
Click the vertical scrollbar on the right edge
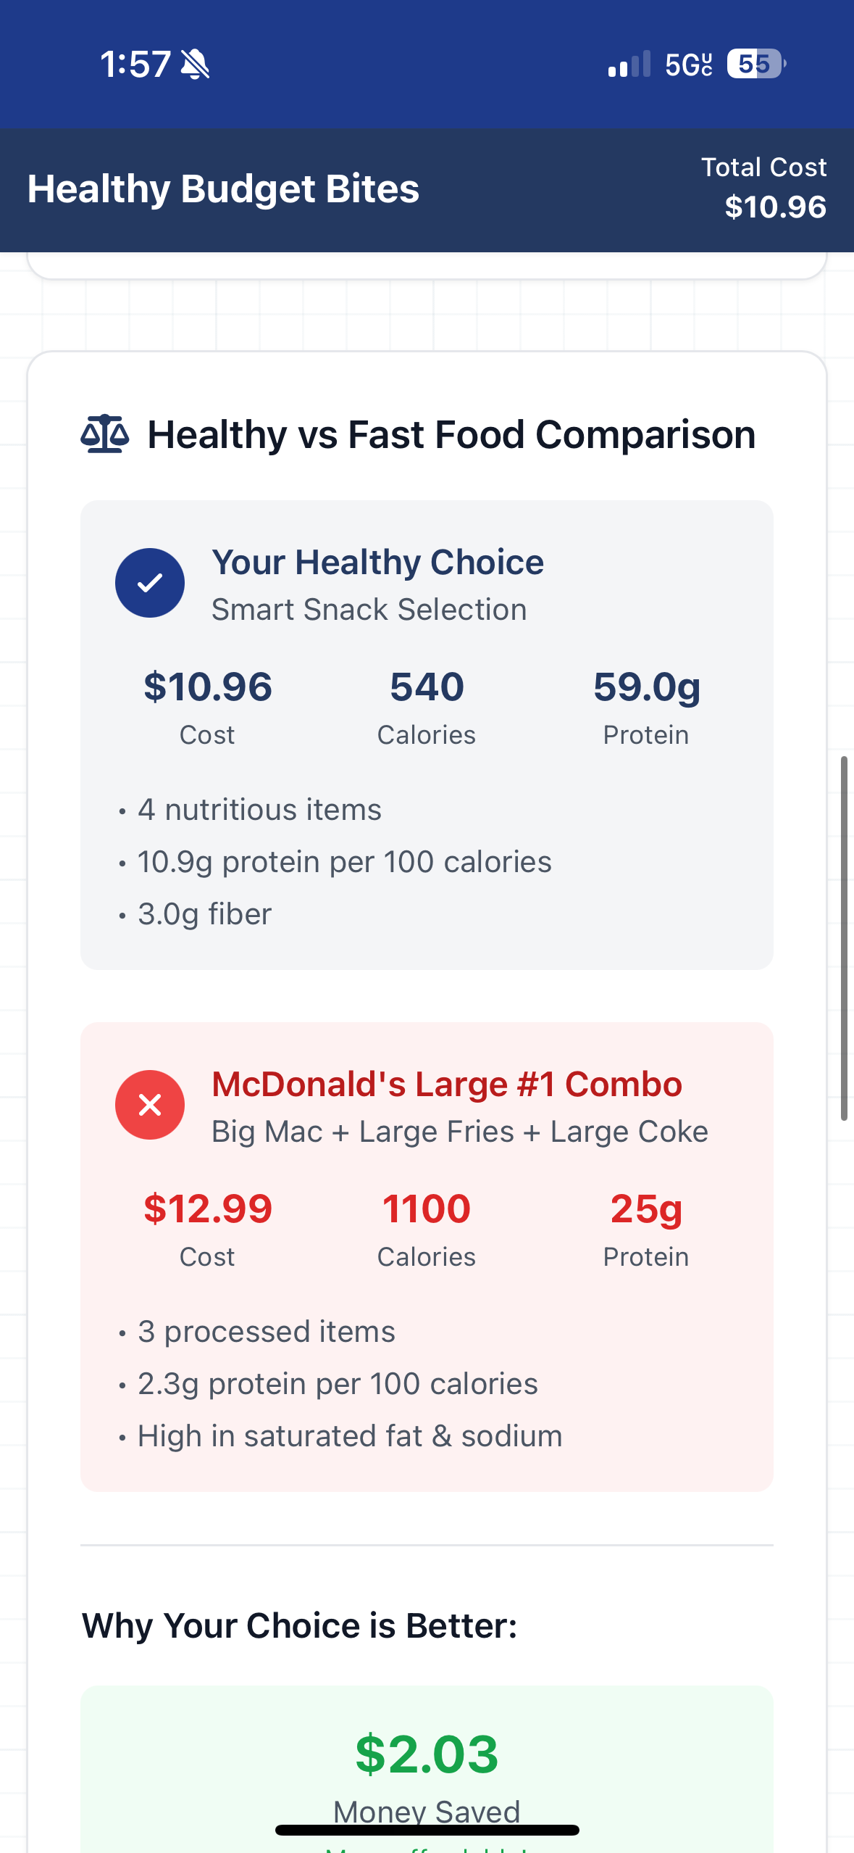844,938
